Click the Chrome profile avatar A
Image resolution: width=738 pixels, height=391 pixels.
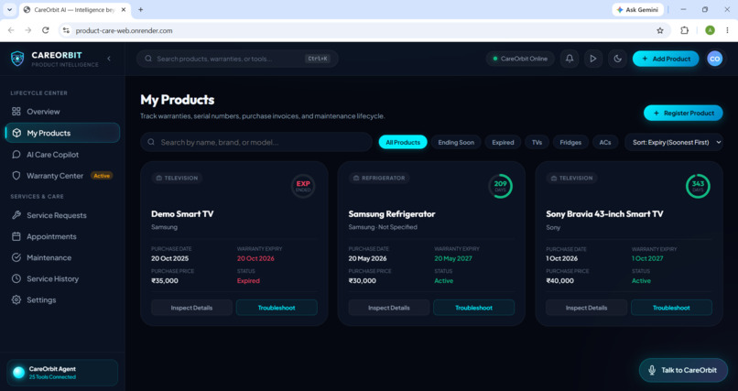(x=710, y=30)
